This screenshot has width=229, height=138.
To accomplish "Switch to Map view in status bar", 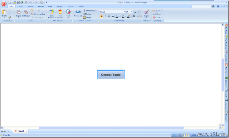I will pos(185,135).
